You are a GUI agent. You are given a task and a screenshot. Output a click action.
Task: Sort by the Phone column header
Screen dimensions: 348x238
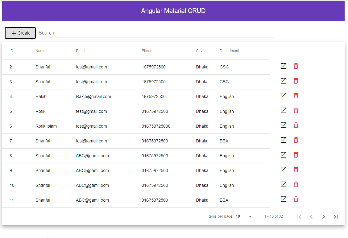point(147,51)
